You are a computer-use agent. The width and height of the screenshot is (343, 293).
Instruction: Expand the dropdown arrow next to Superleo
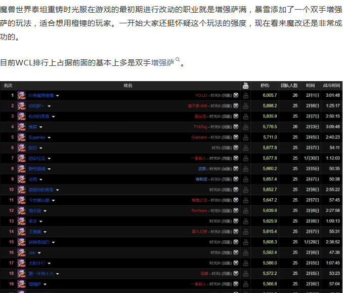[49, 137]
